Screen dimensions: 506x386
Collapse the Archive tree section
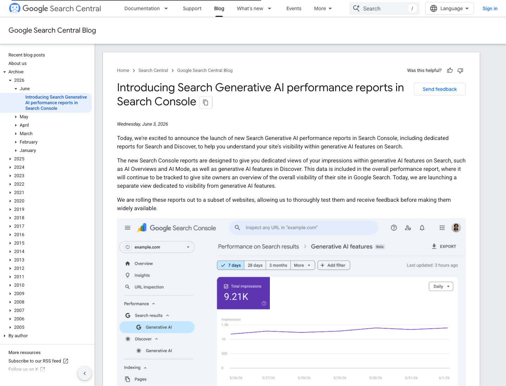(x=5, y=72)
